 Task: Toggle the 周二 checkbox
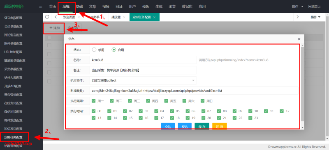pyautogui.click(x=111, y=101)
